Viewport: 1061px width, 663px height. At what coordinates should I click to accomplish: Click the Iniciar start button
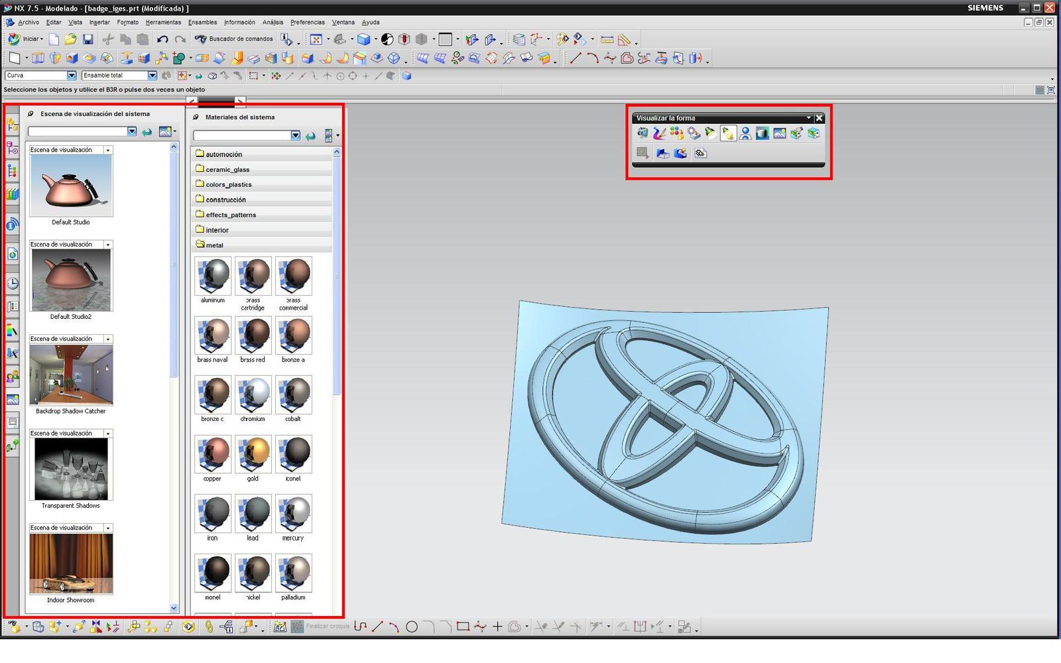tap(25, 39)
